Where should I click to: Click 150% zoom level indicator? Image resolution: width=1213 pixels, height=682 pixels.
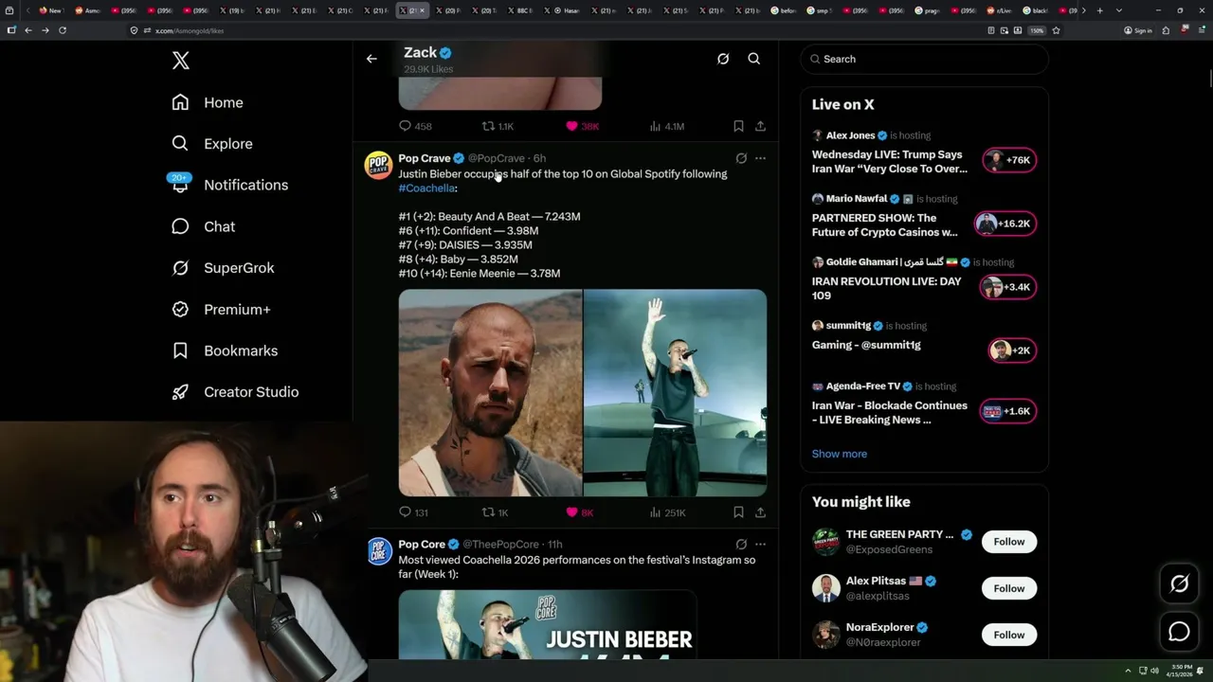coord(1037,30)
